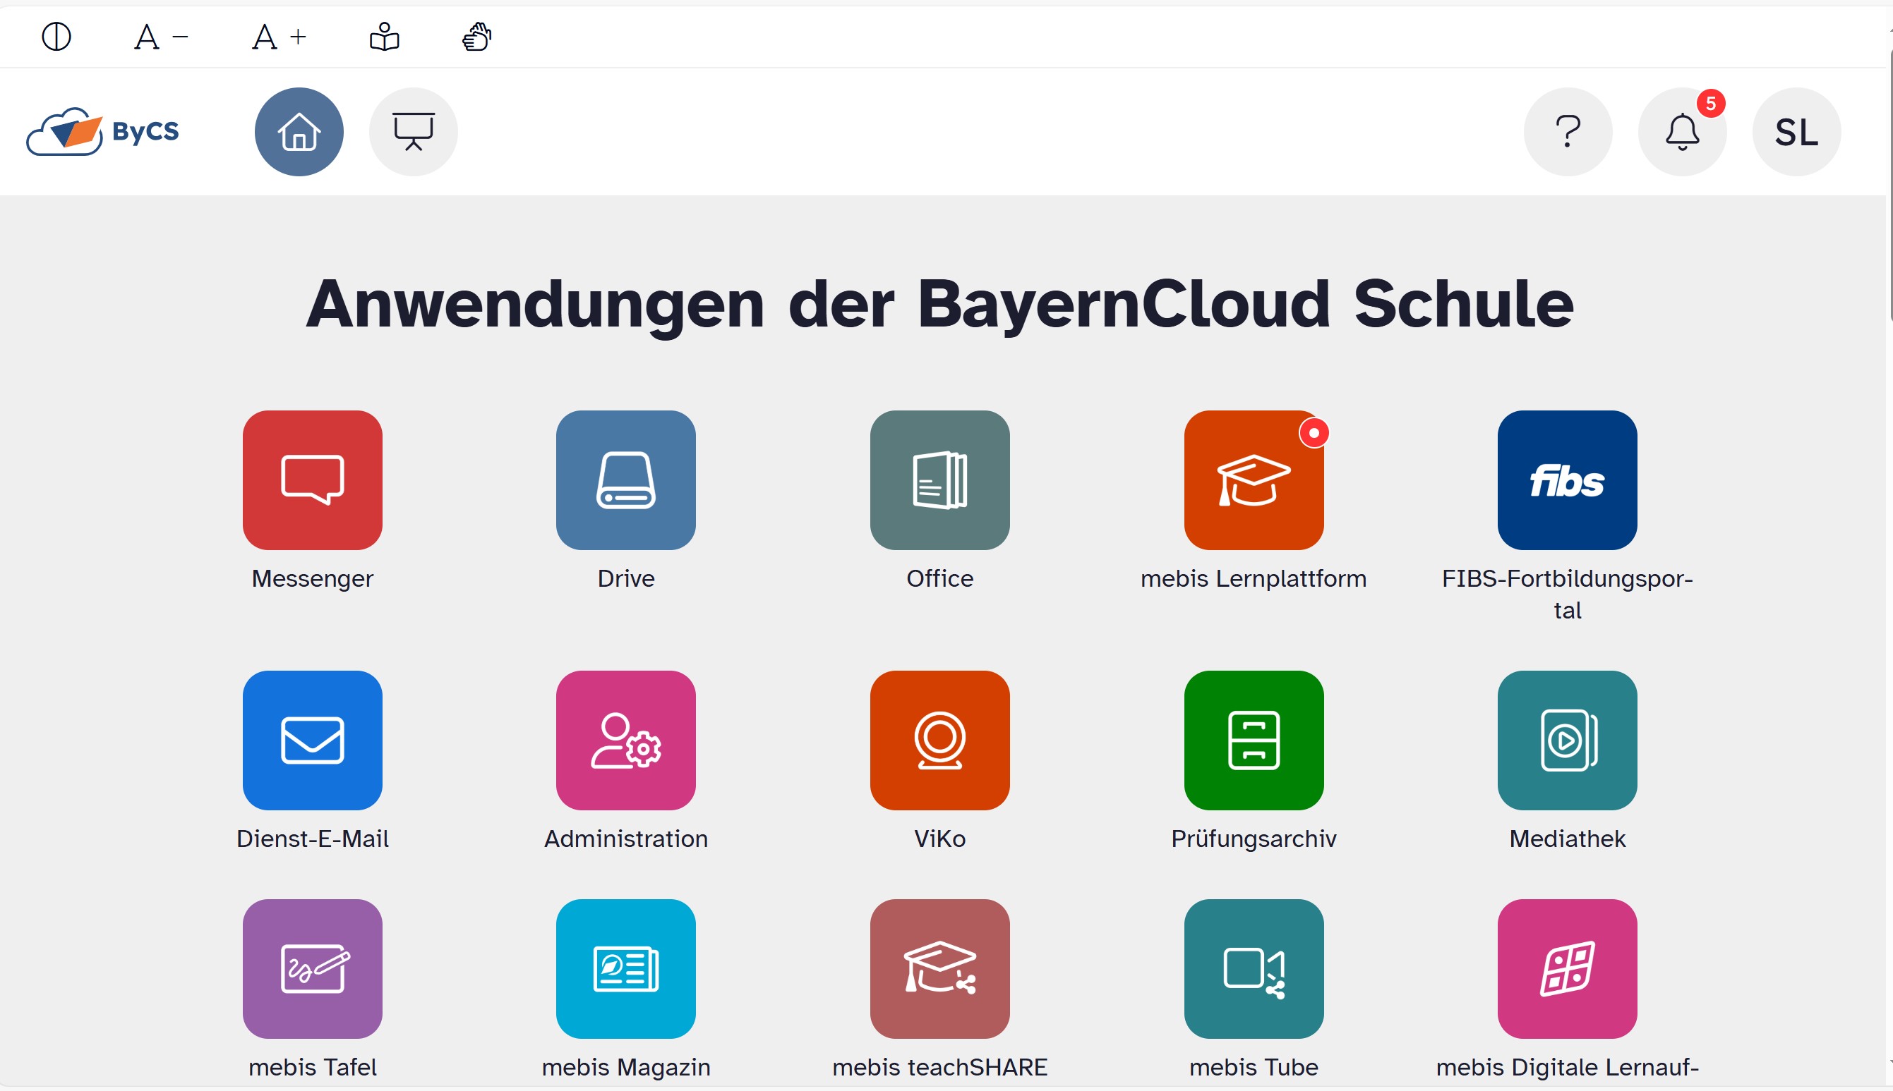Launch the Office app tile
The height and width of the screenshot is (1091, 1893).
tap(939, 480)
